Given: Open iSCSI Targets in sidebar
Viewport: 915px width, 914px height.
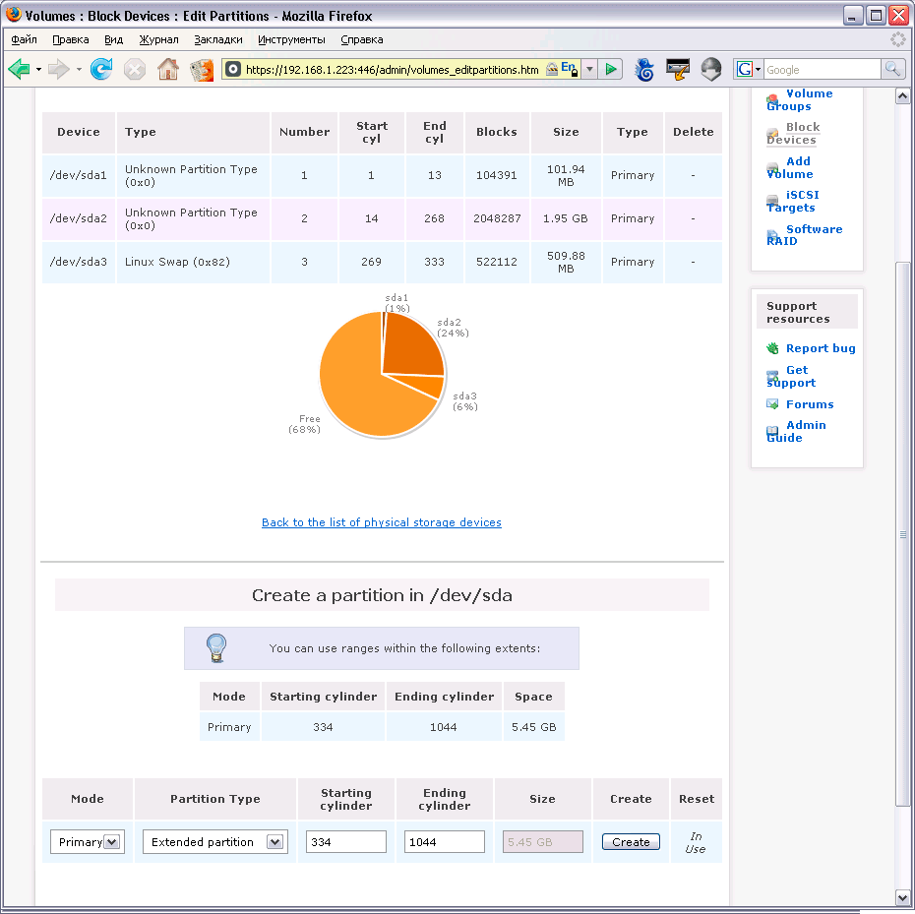Looking at the screenshot, I should click(x=801, y=201).
